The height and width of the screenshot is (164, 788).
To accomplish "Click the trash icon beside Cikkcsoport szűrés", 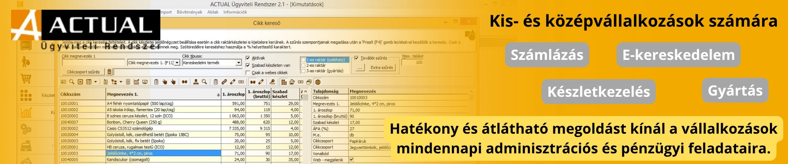I will point(109,72).
